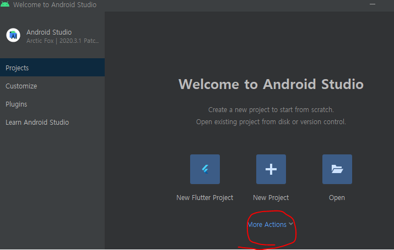The image size is (394, 250).
Task: Click the green Android icon in title bar
Action: 5,4
